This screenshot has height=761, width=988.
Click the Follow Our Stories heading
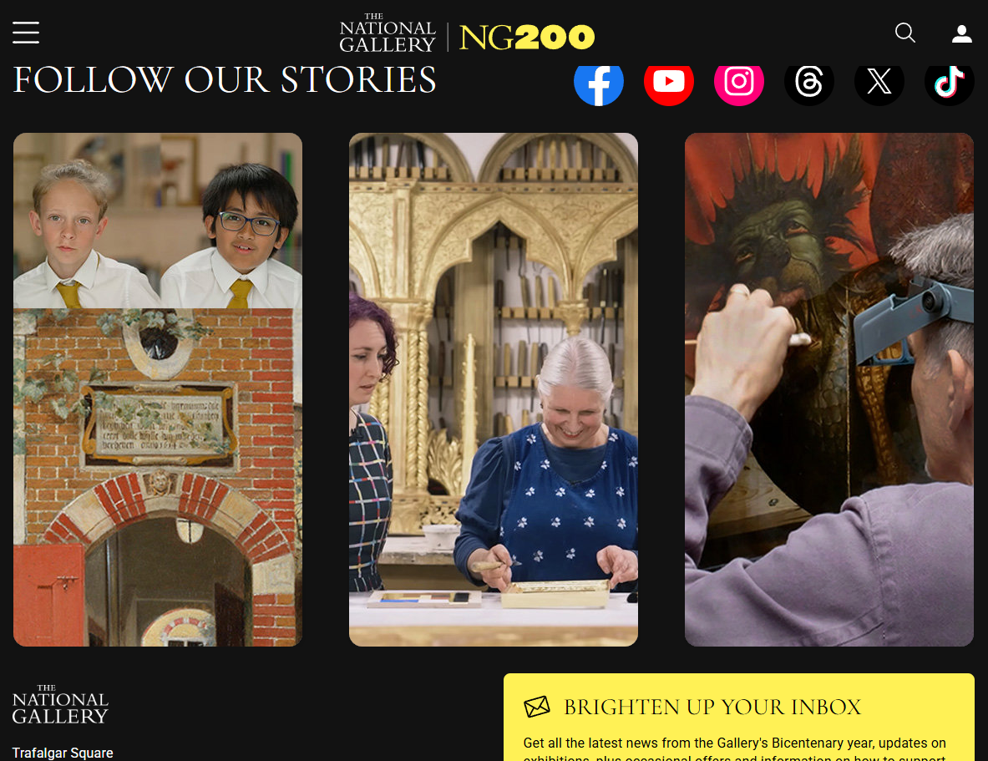tap(225, 80)
